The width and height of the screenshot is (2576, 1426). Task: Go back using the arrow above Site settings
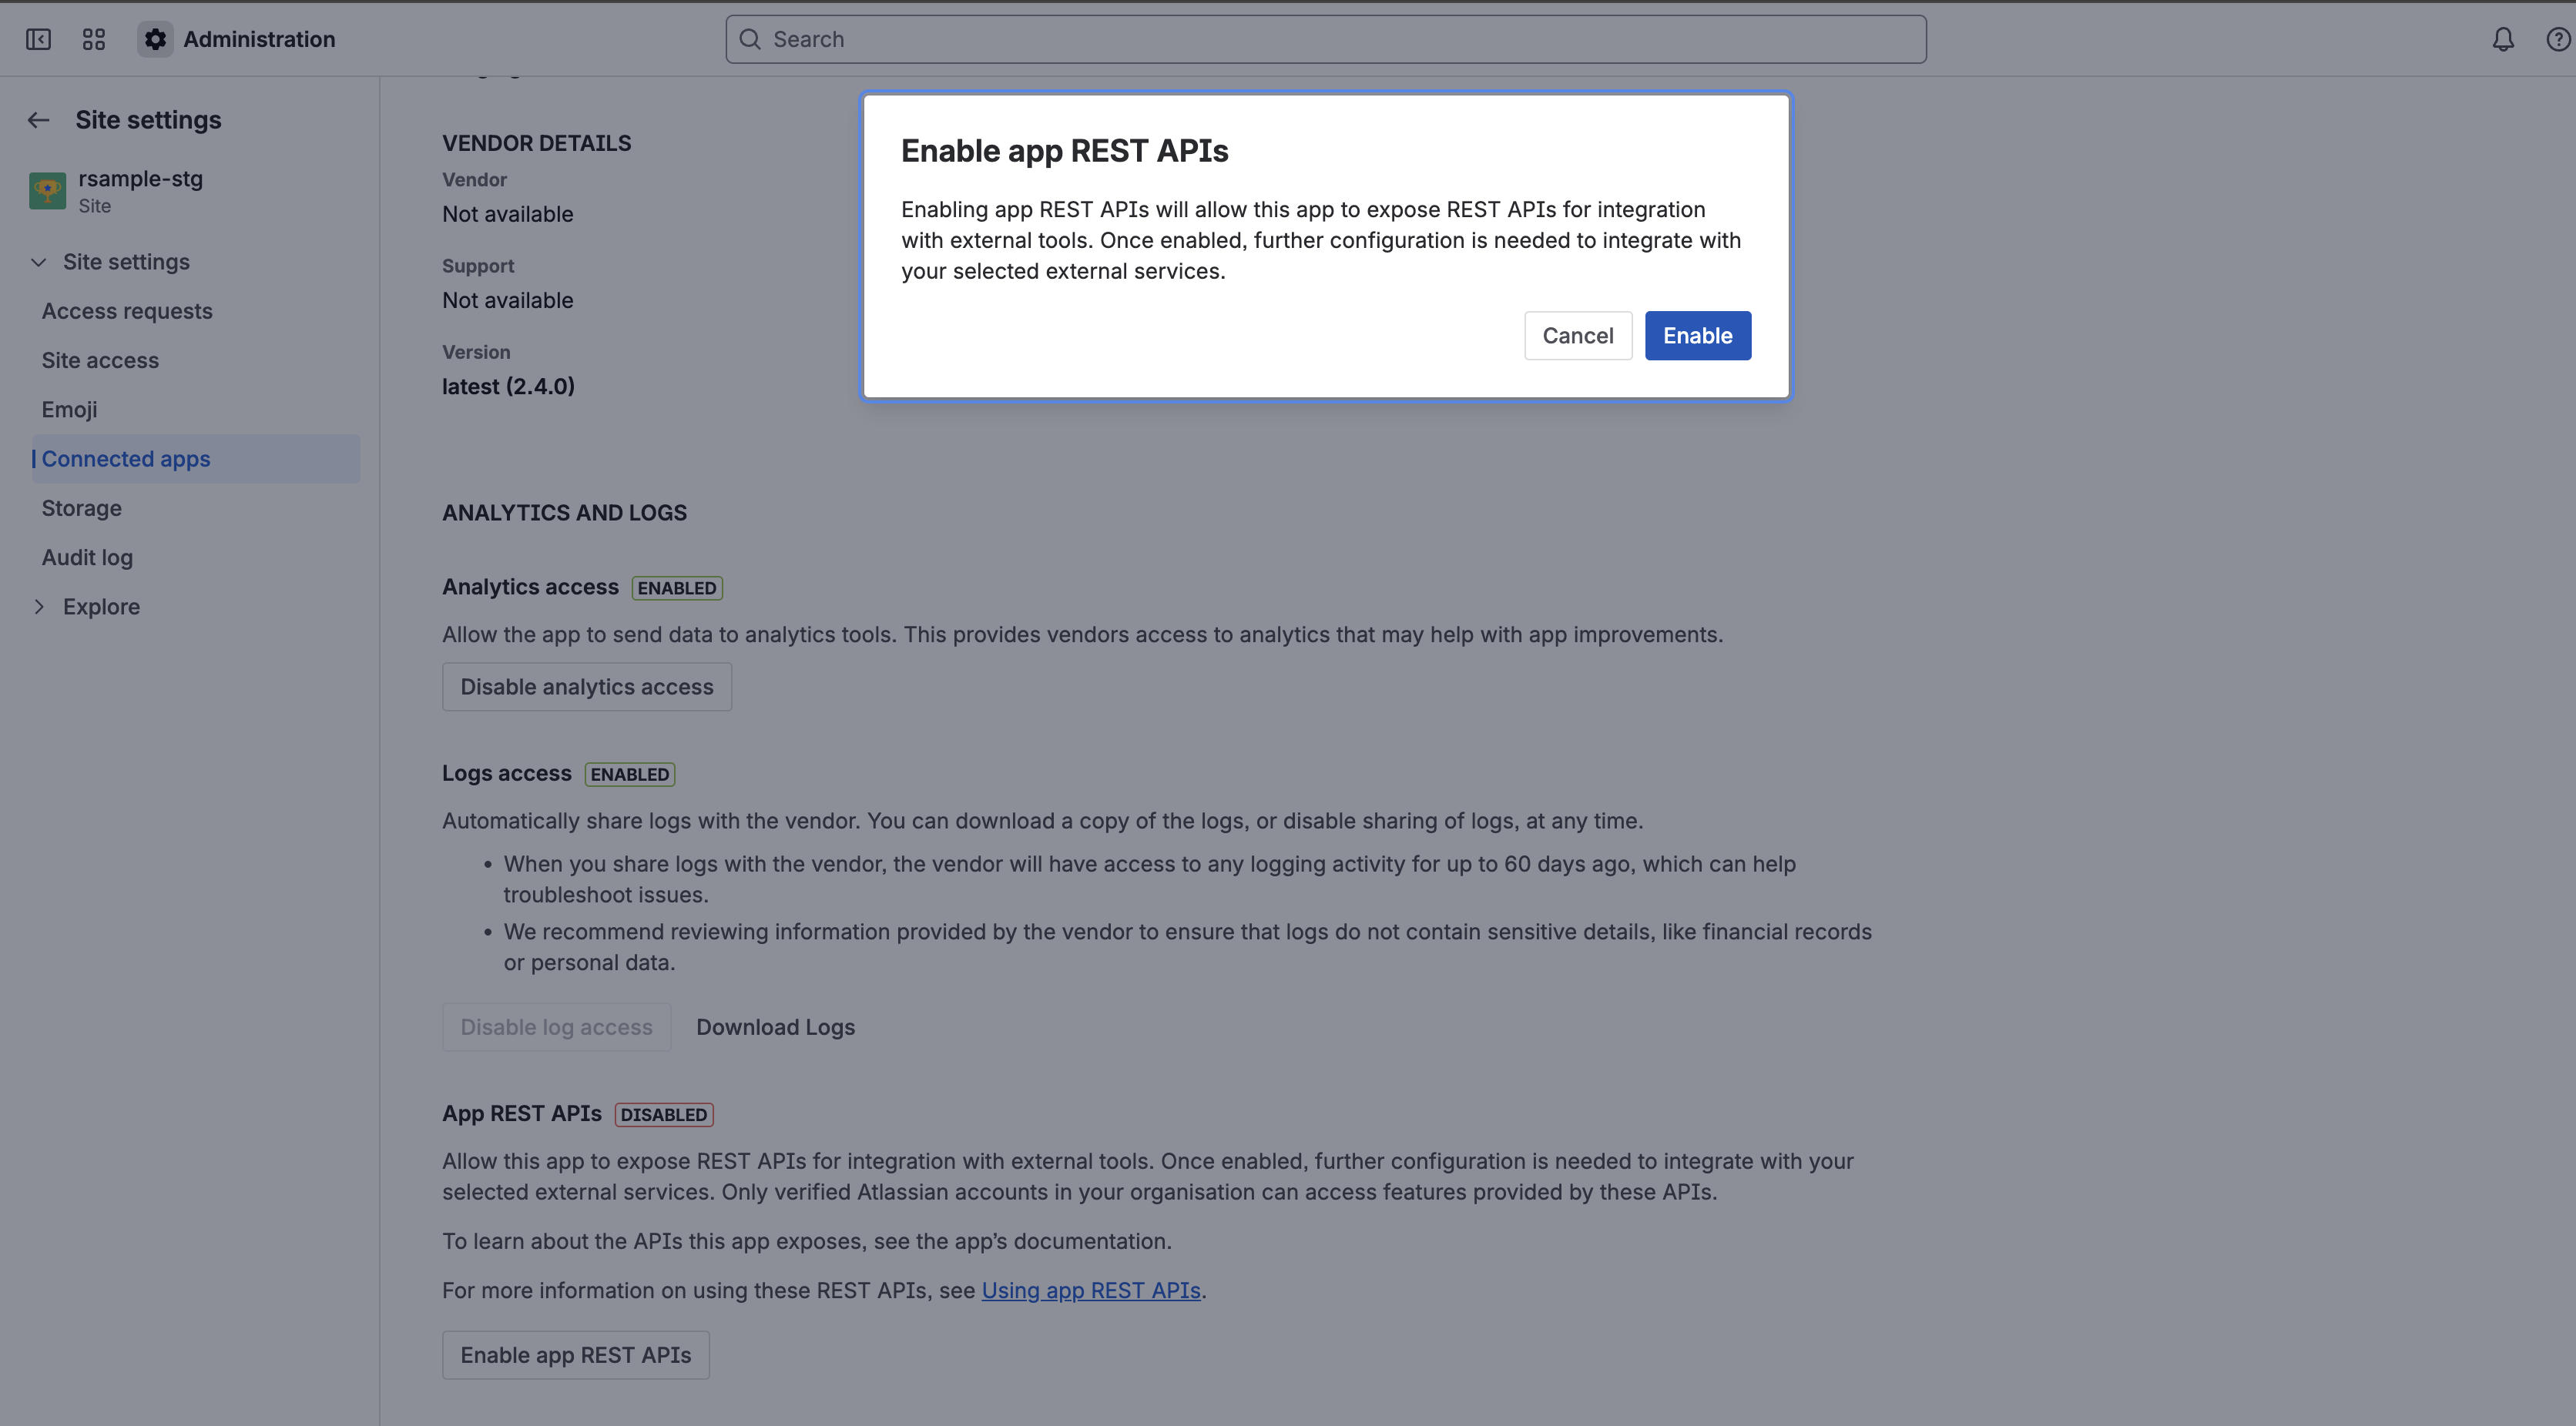click(x=38, y=120)
